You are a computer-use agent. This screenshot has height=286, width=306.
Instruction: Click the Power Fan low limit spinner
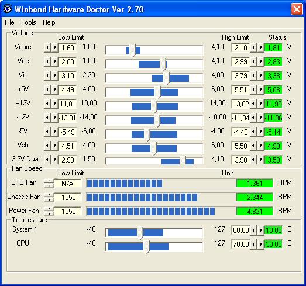pyautogui.click(x=49, y=211)
